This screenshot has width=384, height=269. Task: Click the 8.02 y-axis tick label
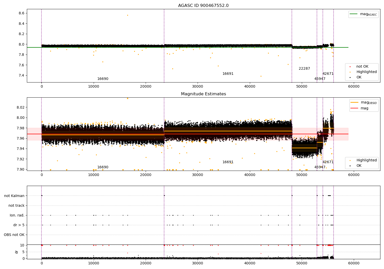20,107
